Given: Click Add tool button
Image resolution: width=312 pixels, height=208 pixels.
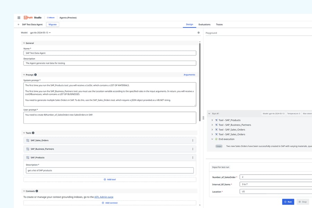Looking at the screenshot, I should click(x=110, y=179).
